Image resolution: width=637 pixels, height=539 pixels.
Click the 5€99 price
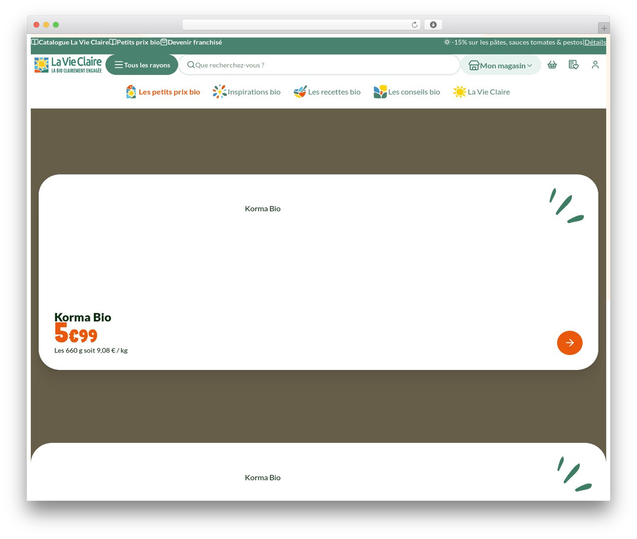[x=76, y=334]
